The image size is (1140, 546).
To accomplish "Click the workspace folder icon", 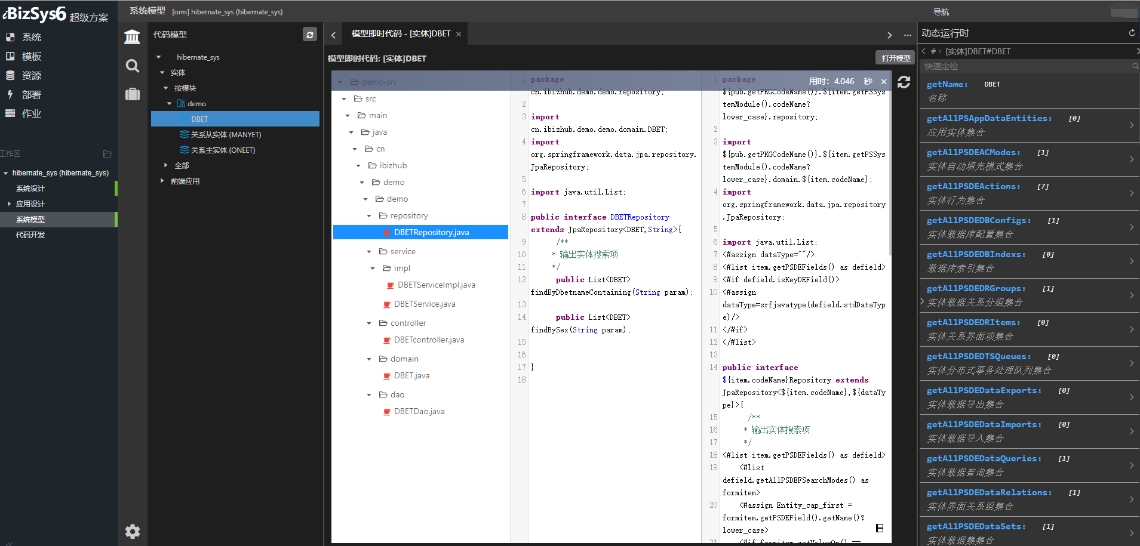I will 107,154.
